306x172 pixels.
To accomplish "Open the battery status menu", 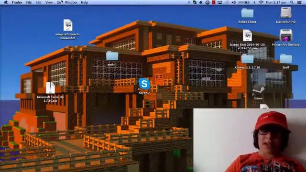I will (x=244, y=2).
